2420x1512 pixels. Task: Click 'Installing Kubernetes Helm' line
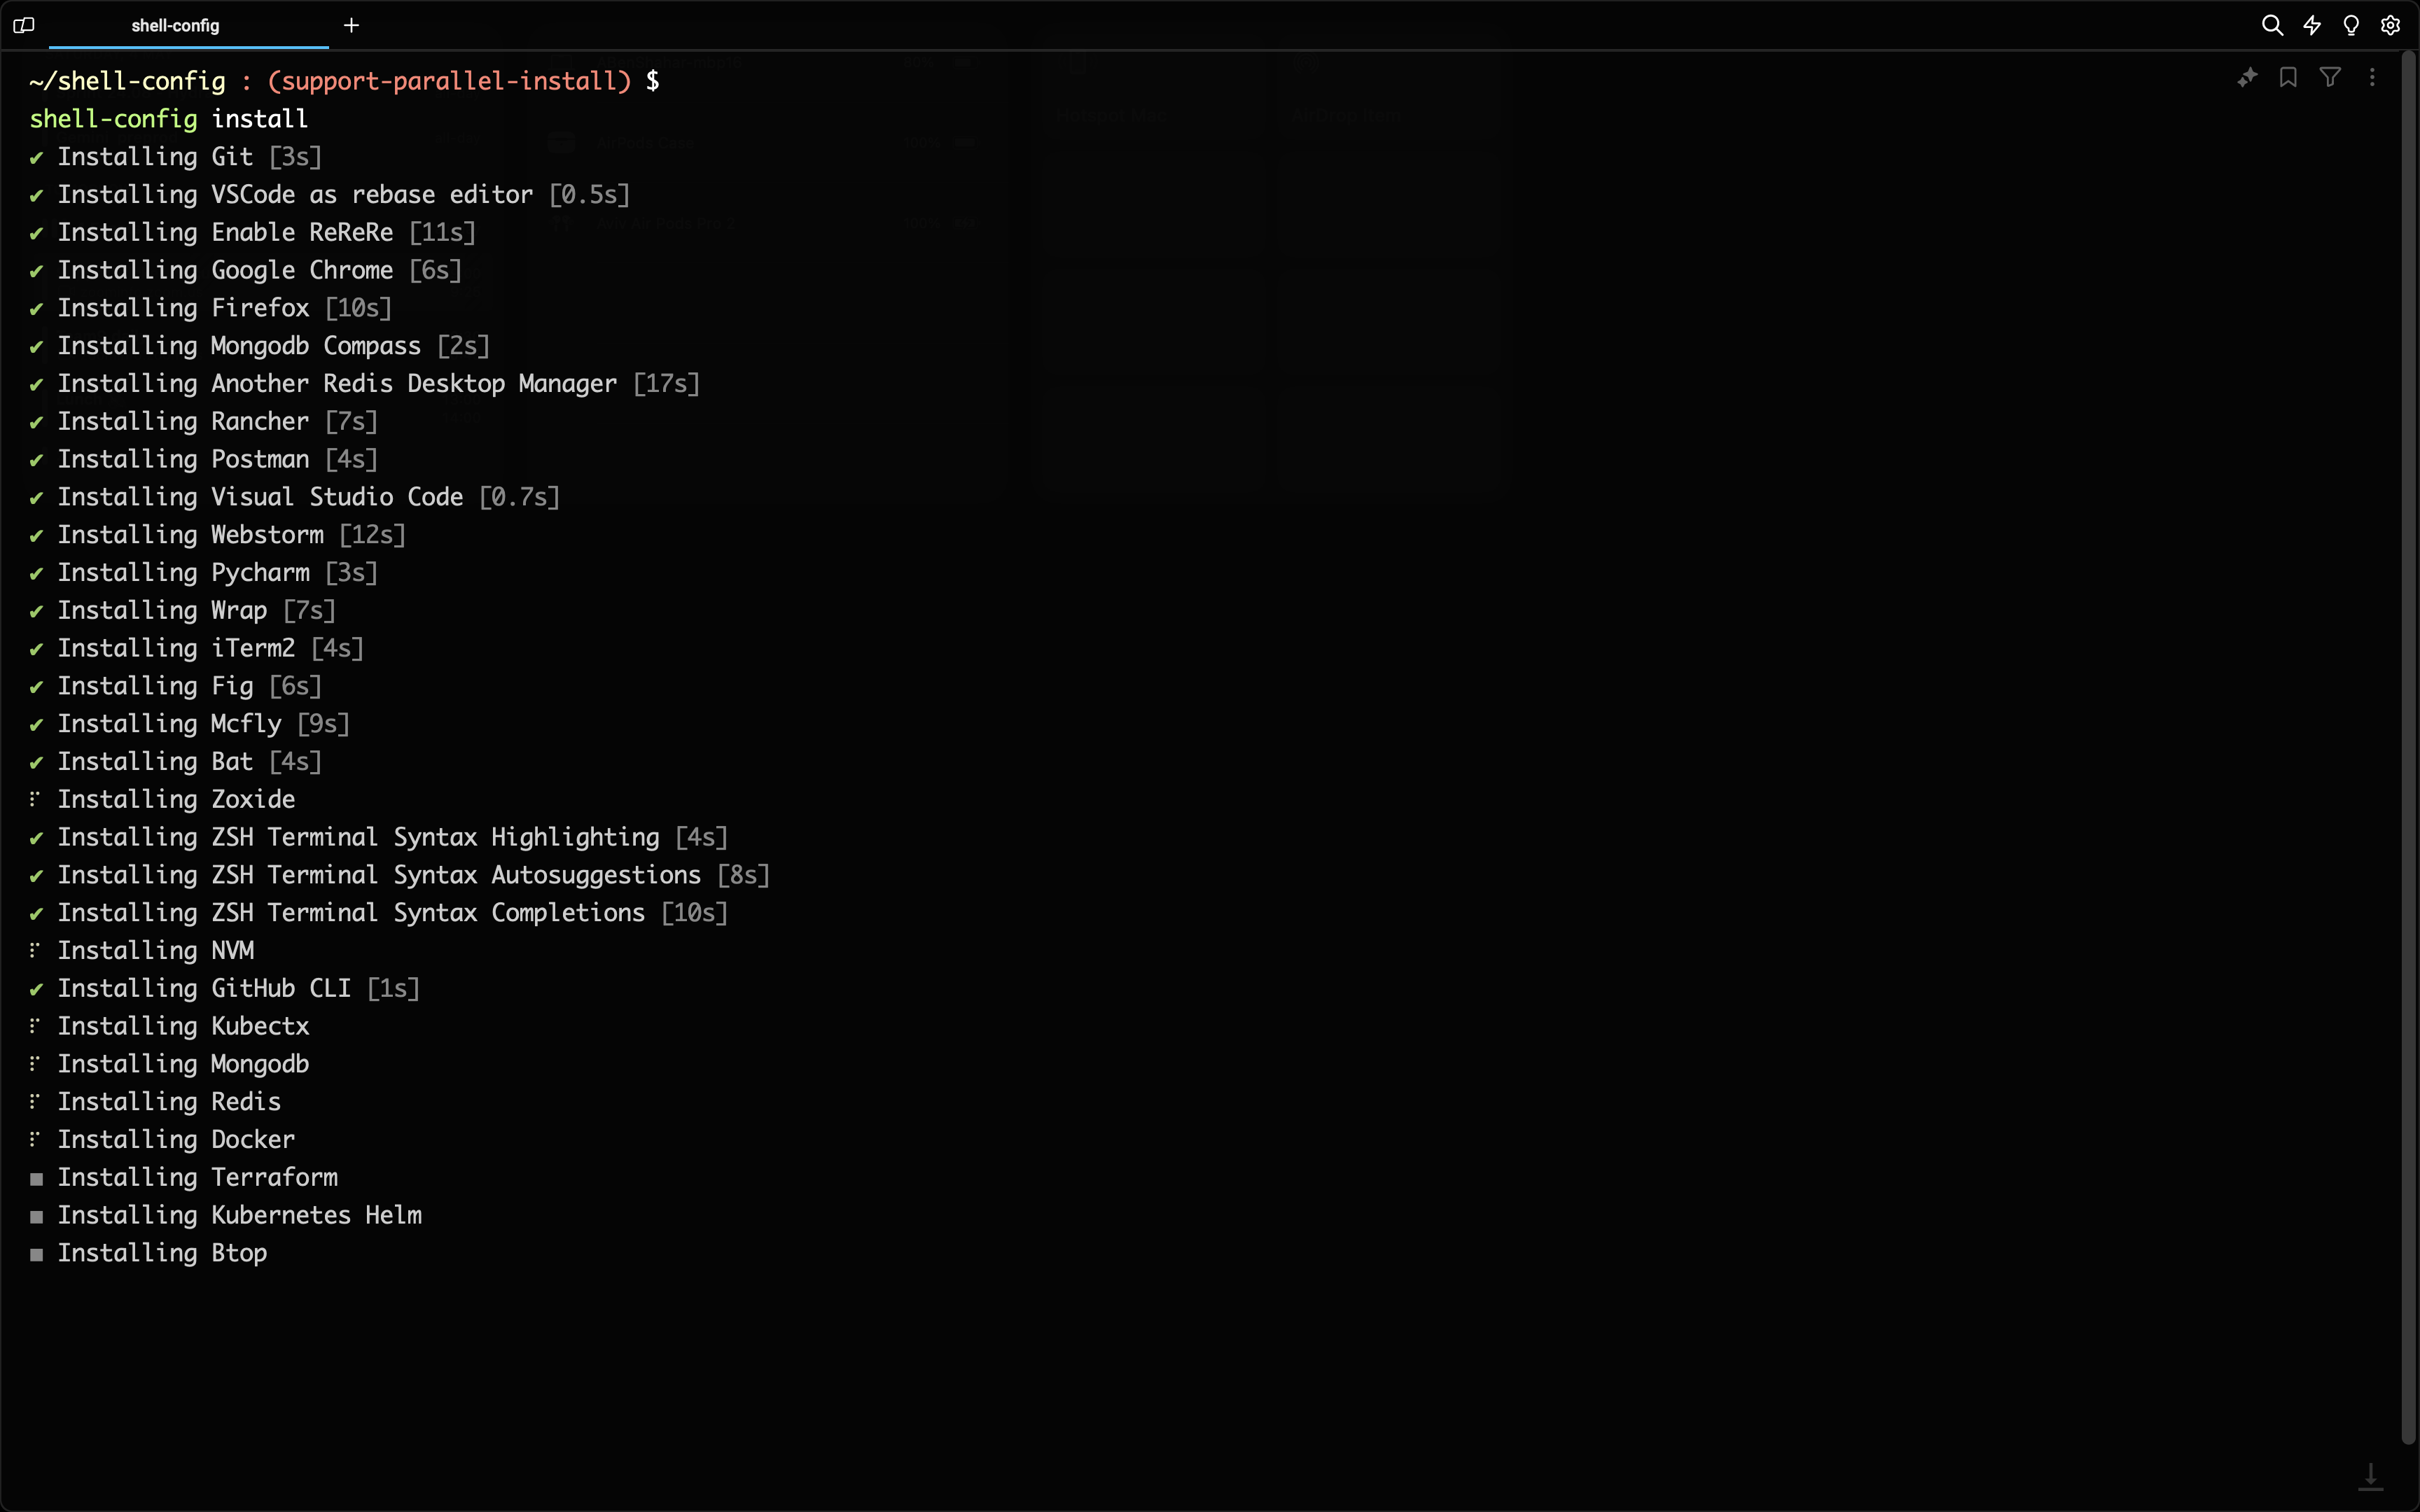point(226,1216)
